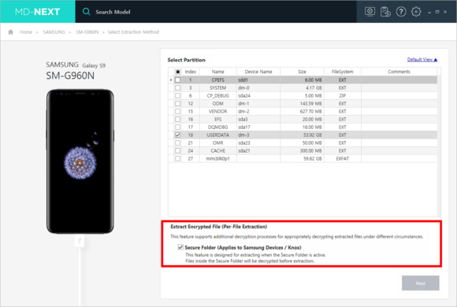Check the EFS partition checkbox
Image resolution: width=457 pixels, height=307 pixels.
tap(178, 119)
